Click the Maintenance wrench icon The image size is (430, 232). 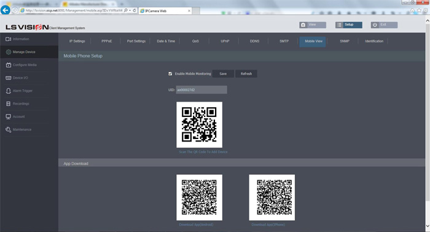8,129
